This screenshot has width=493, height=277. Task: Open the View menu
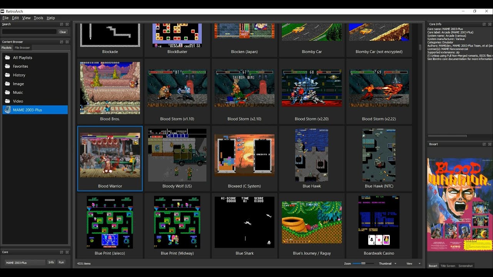pyautogui.click(x=26, y=18)
